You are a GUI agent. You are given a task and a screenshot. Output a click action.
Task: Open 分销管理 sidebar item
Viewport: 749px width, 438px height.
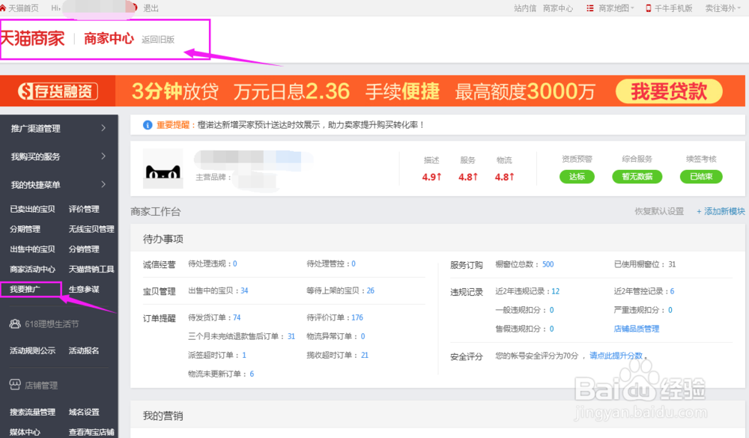(x=84, y=249)
